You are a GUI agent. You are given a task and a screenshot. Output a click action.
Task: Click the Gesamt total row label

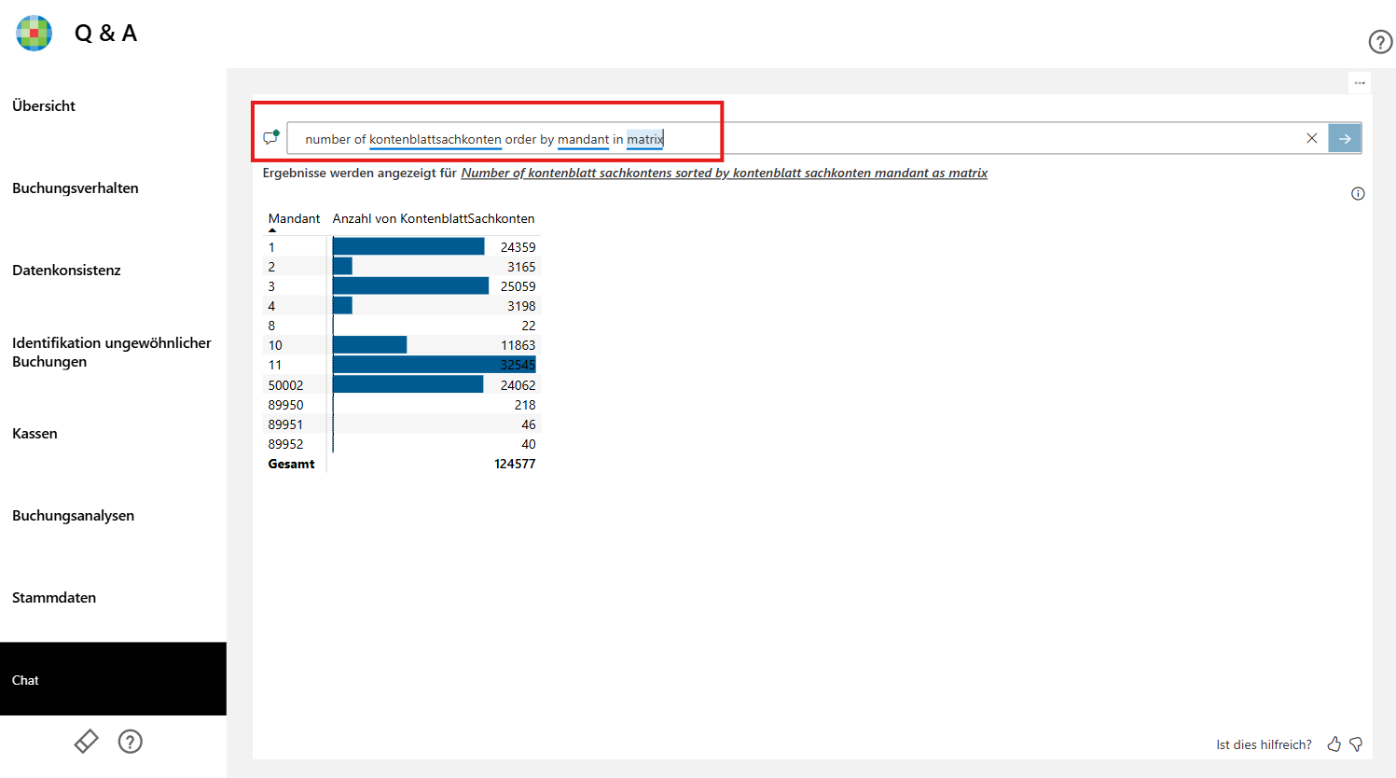[291, 464]
